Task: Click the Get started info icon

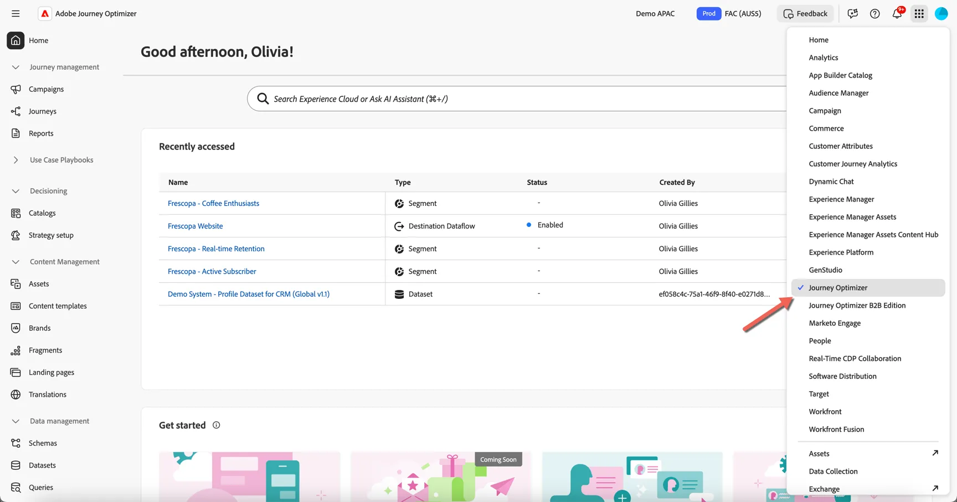Action: point(216,425)
